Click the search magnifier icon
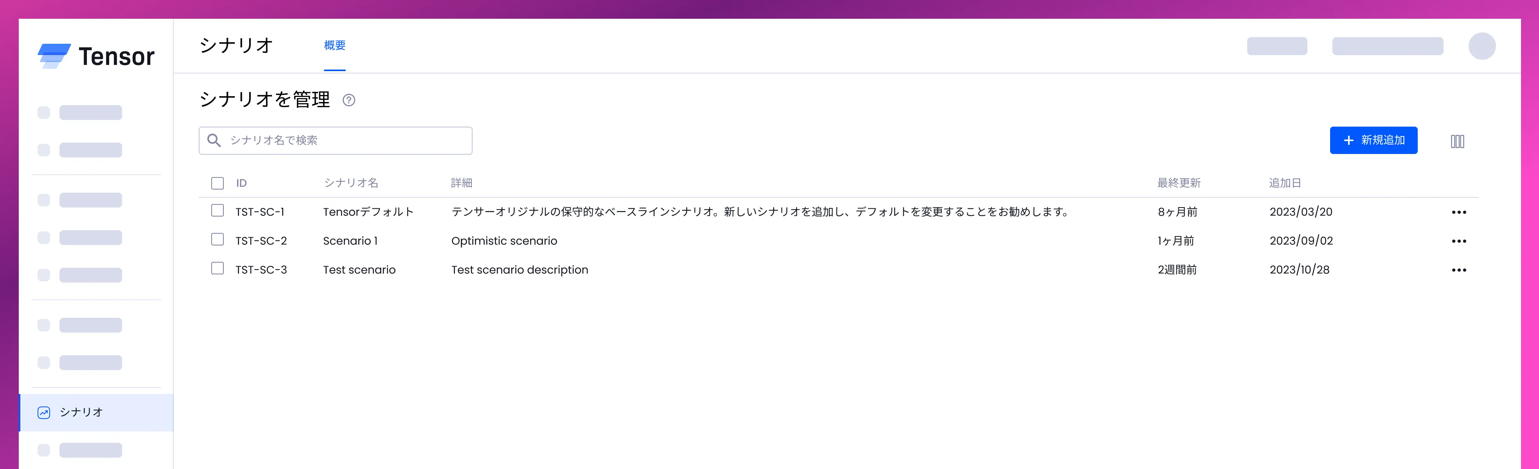The width and height of the screenshot is (1539, 469). coord(214,140)
